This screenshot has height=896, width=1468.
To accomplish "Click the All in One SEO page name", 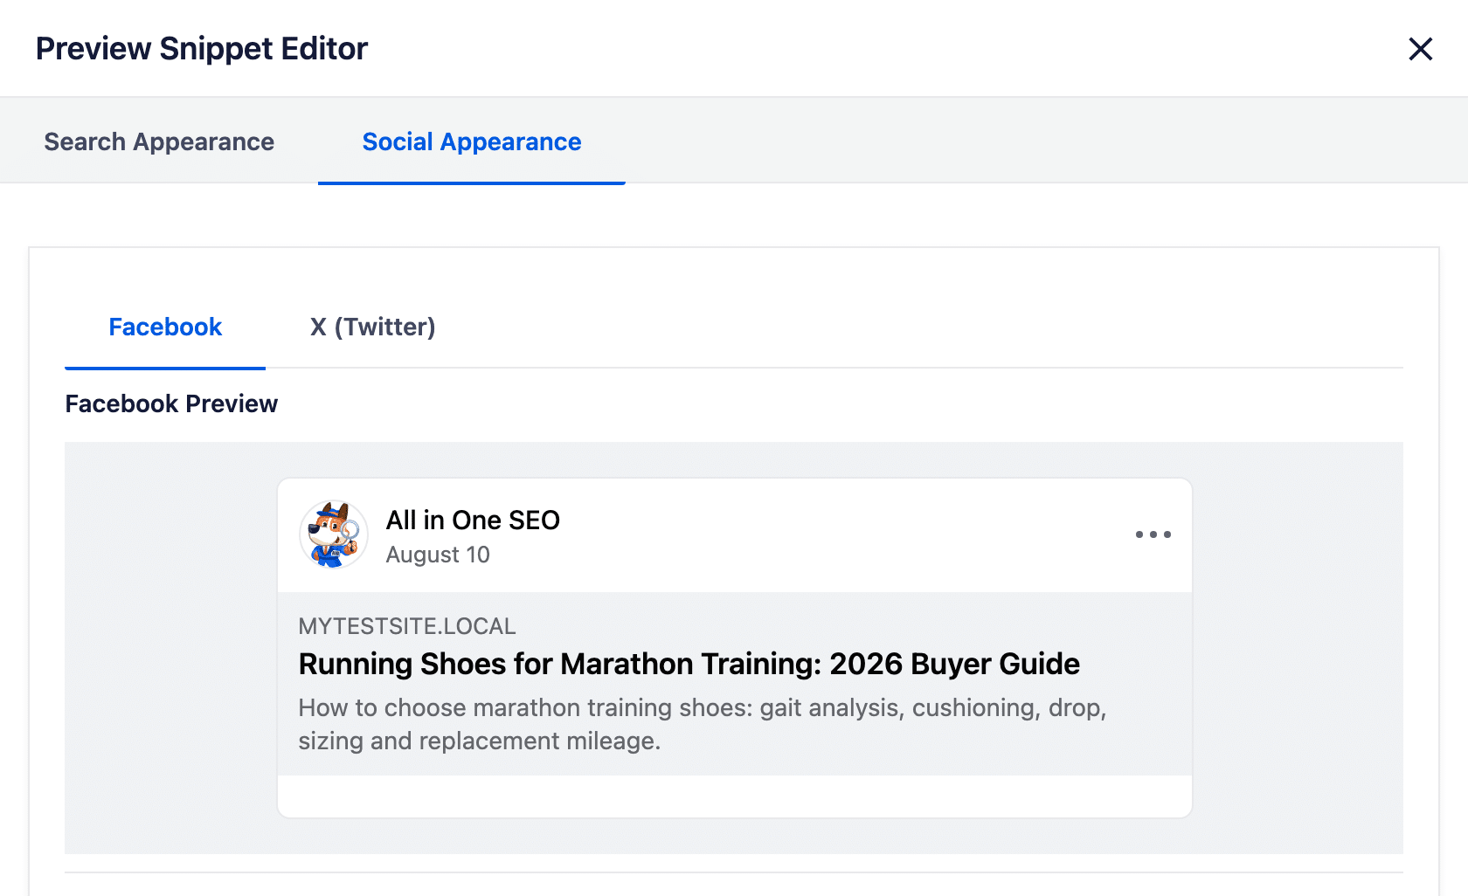I will tap(473, 520).
